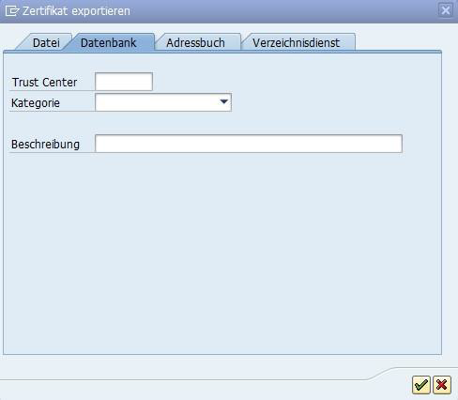
Task: Confirm export with the green checkmark
Action: pos(421,385)
